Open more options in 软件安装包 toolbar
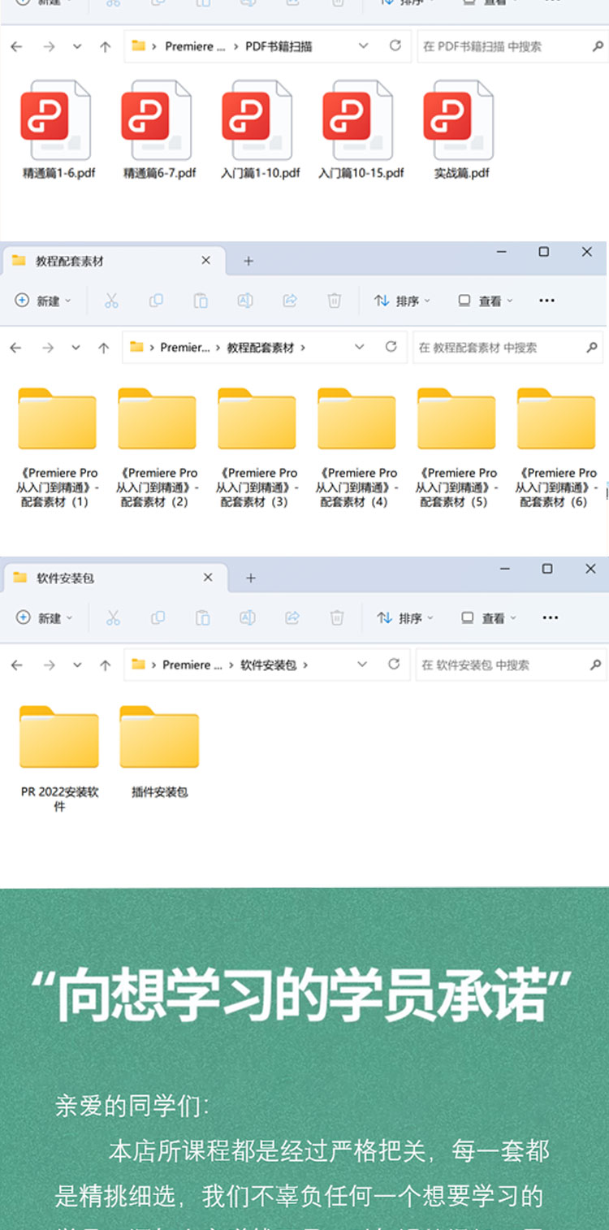Viewport: 609px width, 1230px height. click(551, 618)
